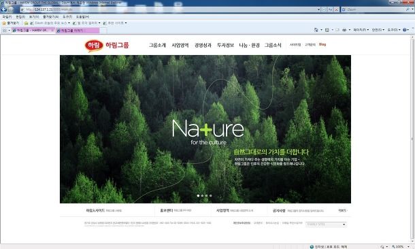Click the 사이트맵 utility link

[x=295, y=45]
